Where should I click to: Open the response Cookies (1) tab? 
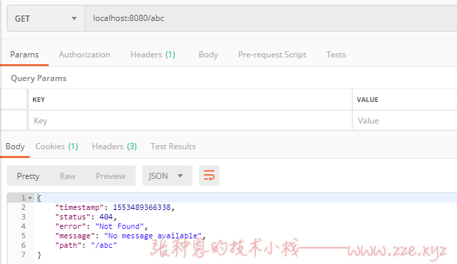click(x=57, y=147)
